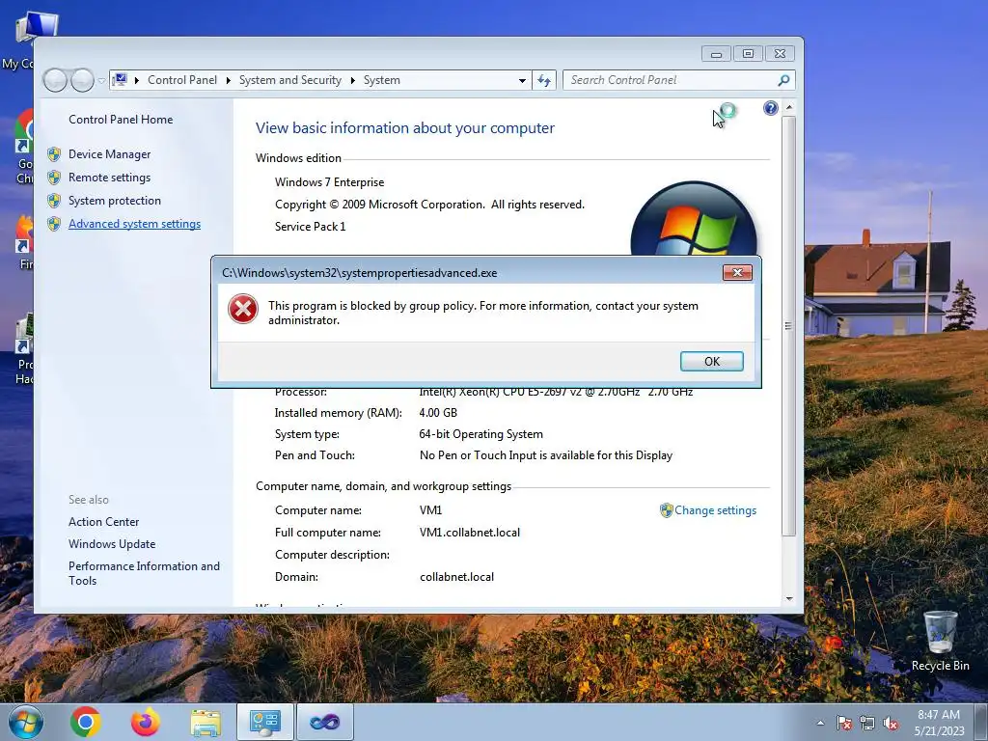Click System breadcrumb segment

click(382, 80)
